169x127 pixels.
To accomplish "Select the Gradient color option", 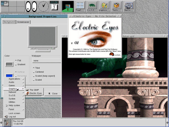I will click(x=20, y=64).
